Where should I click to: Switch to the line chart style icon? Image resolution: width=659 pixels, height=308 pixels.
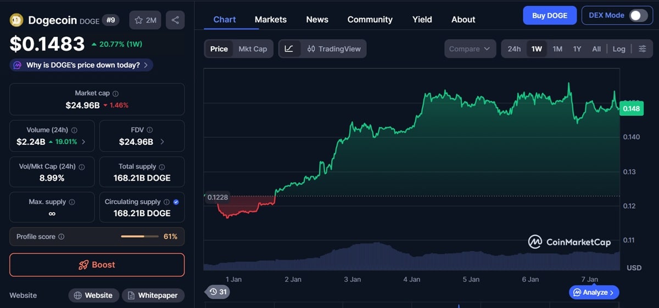click(x=289, y=49)
